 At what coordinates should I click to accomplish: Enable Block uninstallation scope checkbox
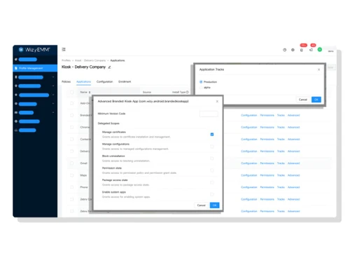[x=212, y=159]
